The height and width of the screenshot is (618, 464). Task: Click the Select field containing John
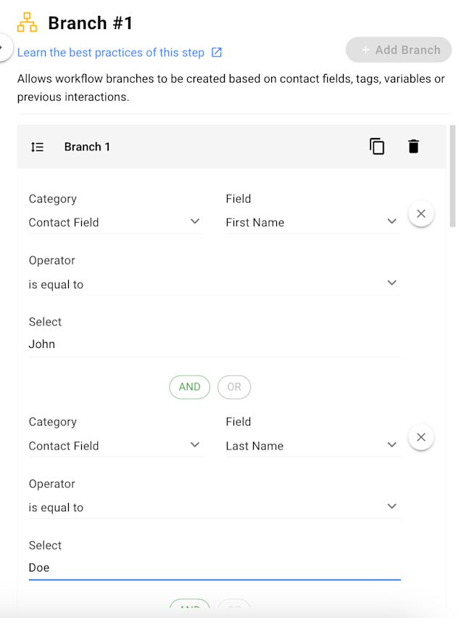click(x=214, y=344)
